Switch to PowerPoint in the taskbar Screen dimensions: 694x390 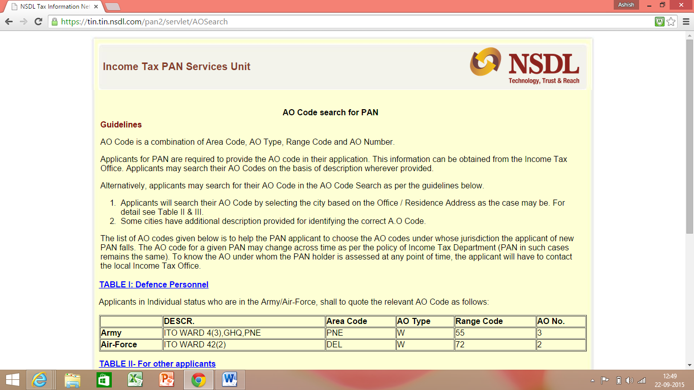pos(167,380)
